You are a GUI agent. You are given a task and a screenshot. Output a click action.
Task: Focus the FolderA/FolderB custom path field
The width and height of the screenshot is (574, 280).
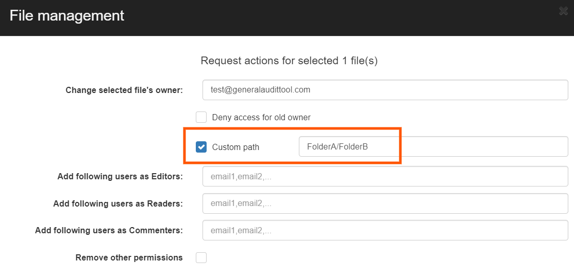pos(433,146)
